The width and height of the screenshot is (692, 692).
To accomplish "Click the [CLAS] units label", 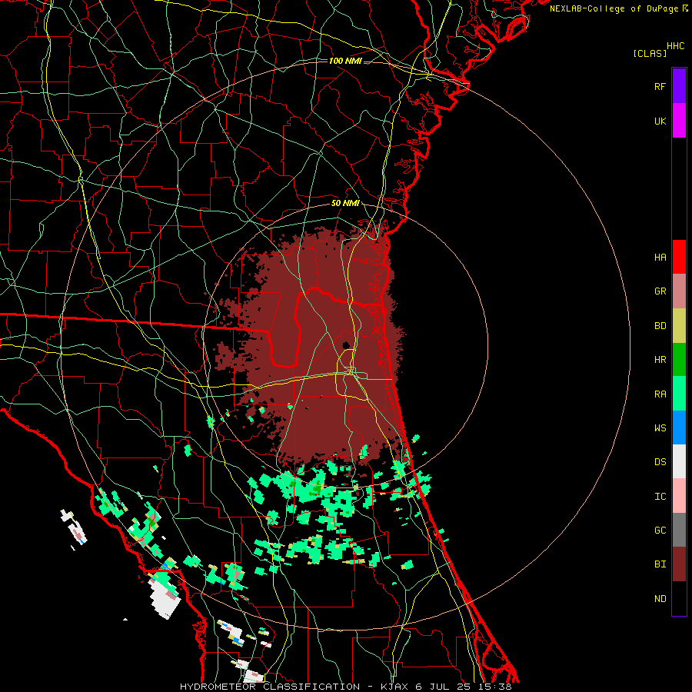I will [650, 53].
